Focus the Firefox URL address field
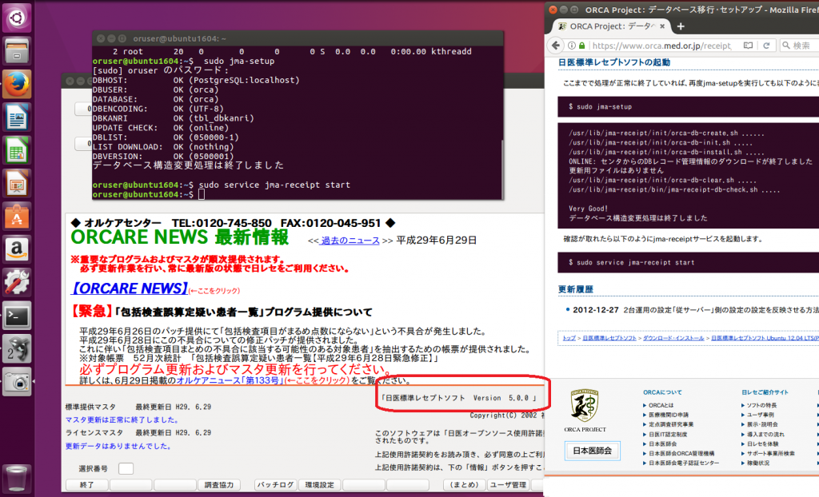The width and height of the screenshot is (819, 497). tap(661, 46)
